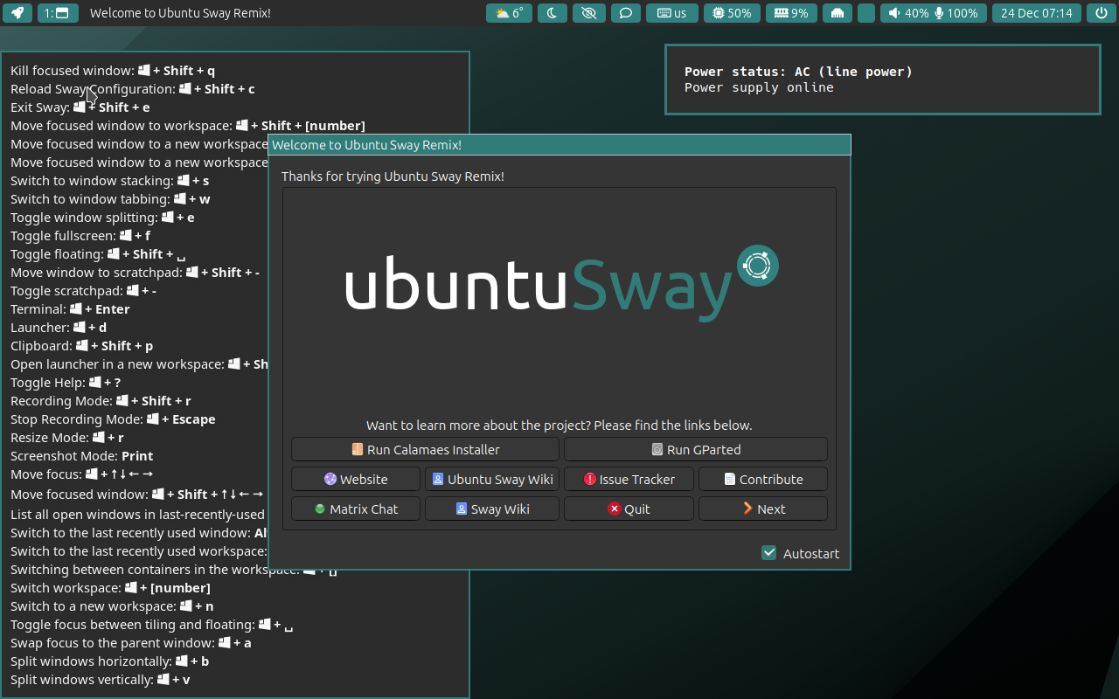Viewport: 1119px width, 699px height.
Task: Click 'Launcher' shortcut line
Action: click(59, 328)
